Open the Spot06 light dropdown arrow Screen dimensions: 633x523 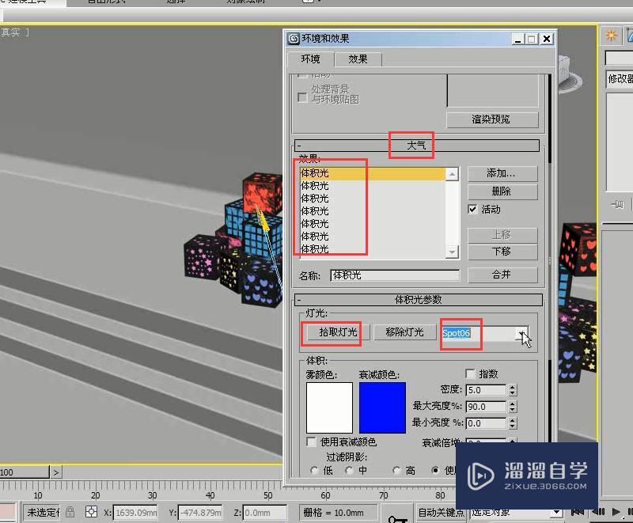pos(523,333)
